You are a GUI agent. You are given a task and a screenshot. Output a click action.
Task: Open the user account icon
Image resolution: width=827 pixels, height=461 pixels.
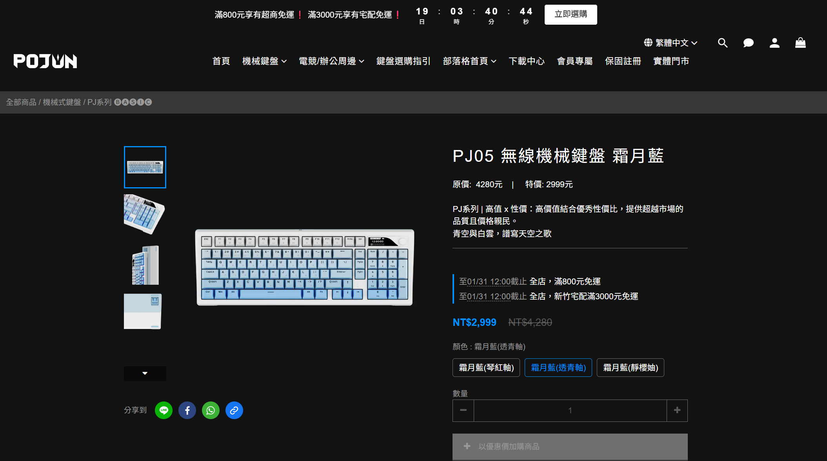click(774, 43)
